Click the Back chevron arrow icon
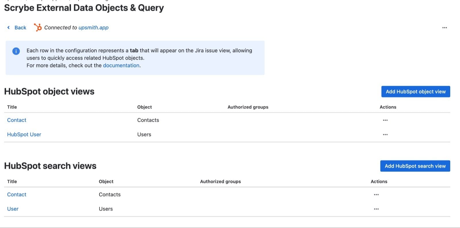 coord(8,28)
